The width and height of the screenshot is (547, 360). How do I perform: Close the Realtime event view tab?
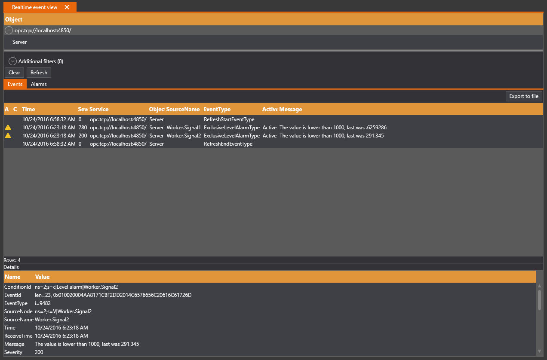(x=67, y=7)
